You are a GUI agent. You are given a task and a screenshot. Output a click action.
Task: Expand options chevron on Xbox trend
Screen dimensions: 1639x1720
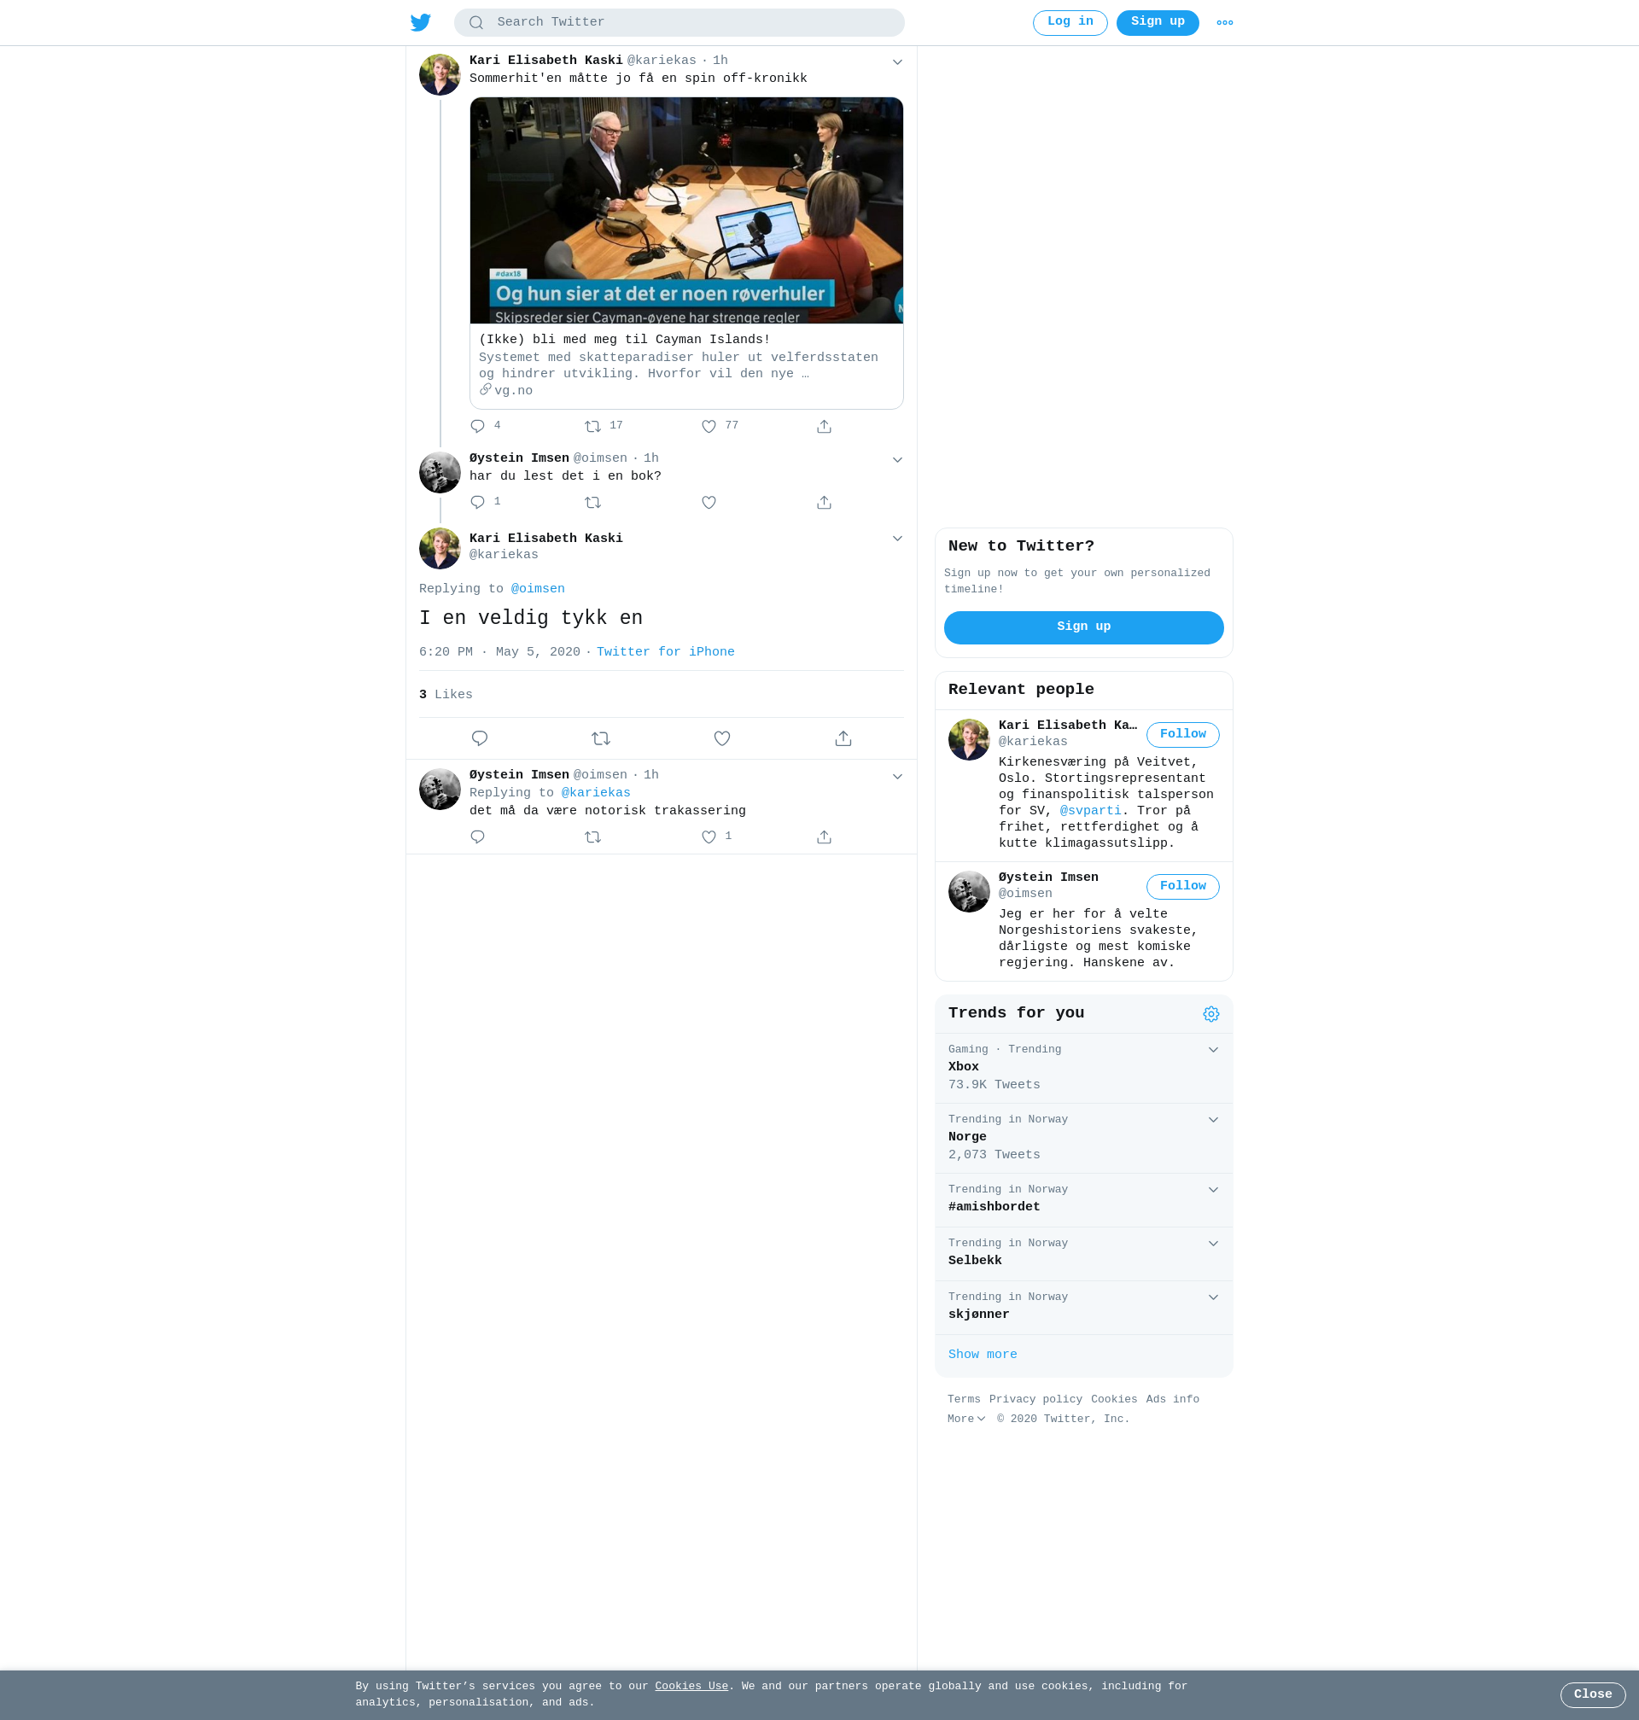click(x=1213, y=1050)
